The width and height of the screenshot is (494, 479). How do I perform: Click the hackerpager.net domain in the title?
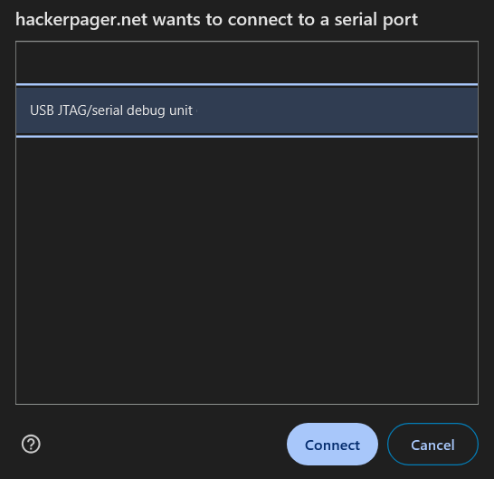point(81,20)
